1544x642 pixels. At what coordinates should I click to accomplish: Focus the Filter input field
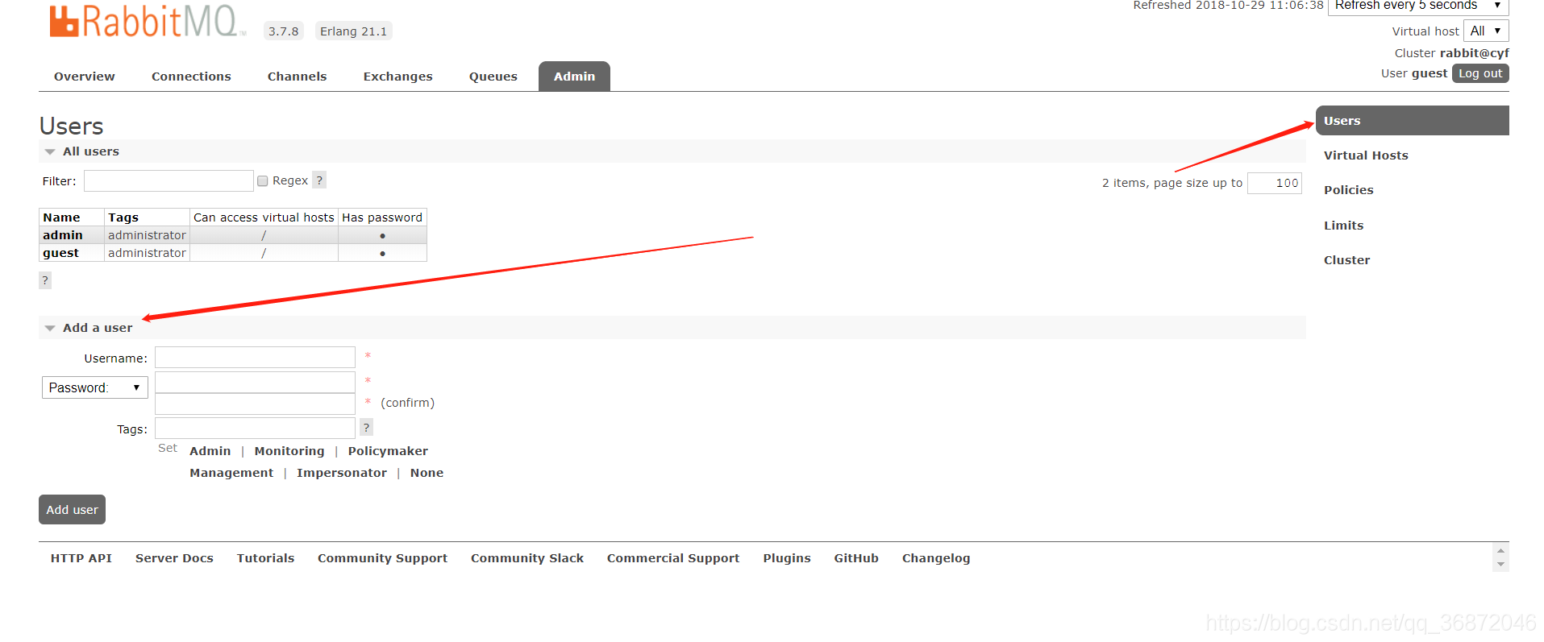click(169, 180)
